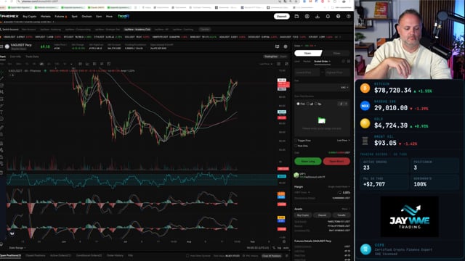
Task: Open the Cross margin mode dropdown
Action: (x=299, y=46)
